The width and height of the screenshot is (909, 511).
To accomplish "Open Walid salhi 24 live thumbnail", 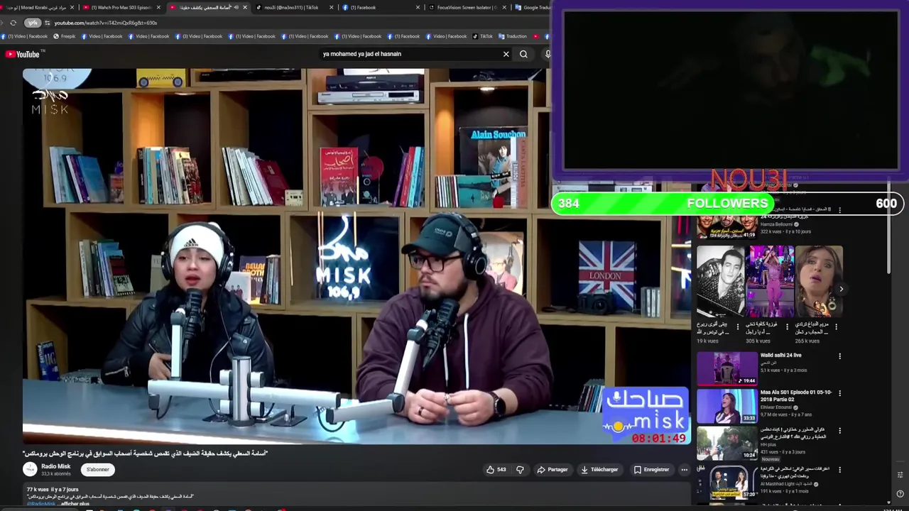I will pyautogui.click(x=726, y=368).
